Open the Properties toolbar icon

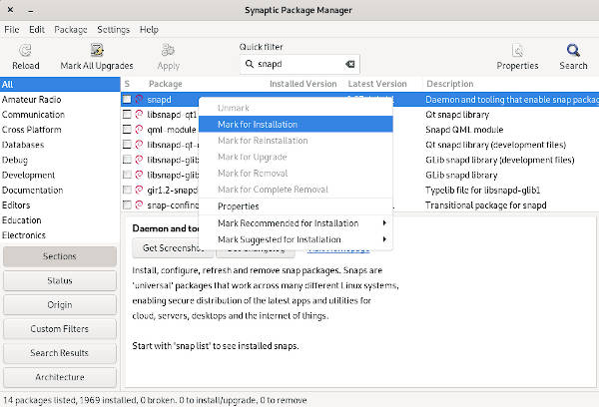click(x=517, y=50)
